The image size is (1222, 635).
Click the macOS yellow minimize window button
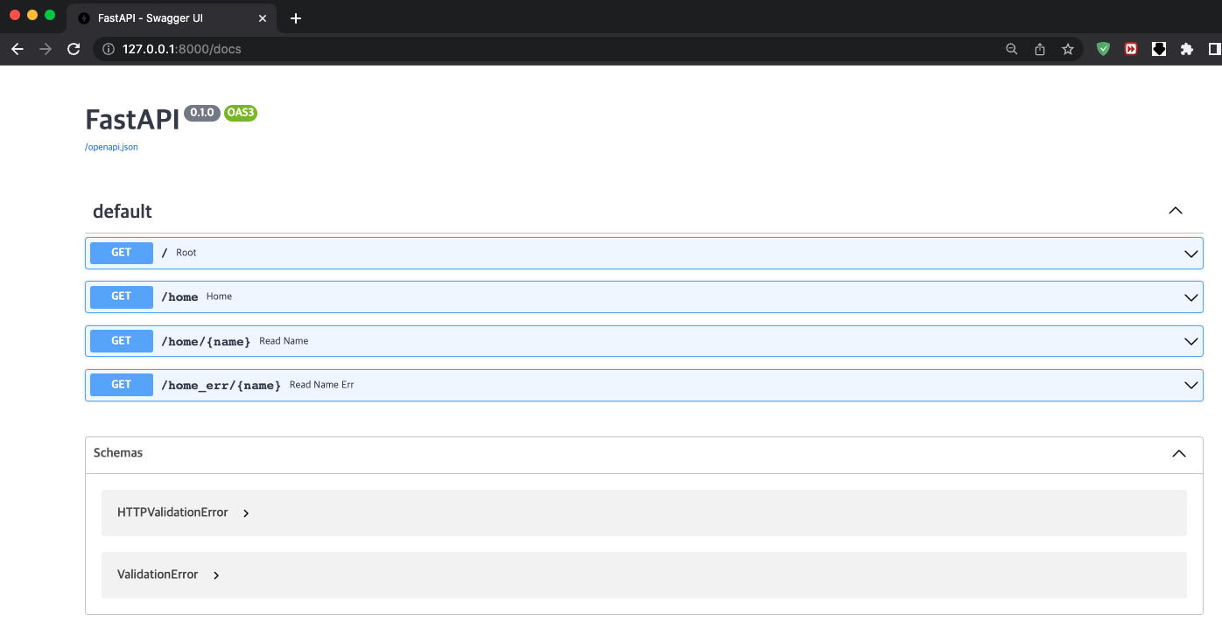32,15
